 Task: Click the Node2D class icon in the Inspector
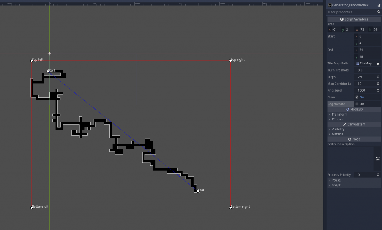[348, 109]
